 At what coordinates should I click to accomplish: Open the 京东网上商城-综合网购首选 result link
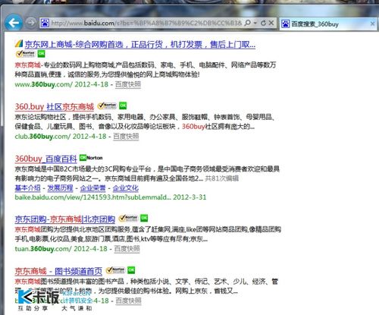[x=140, y=45]
